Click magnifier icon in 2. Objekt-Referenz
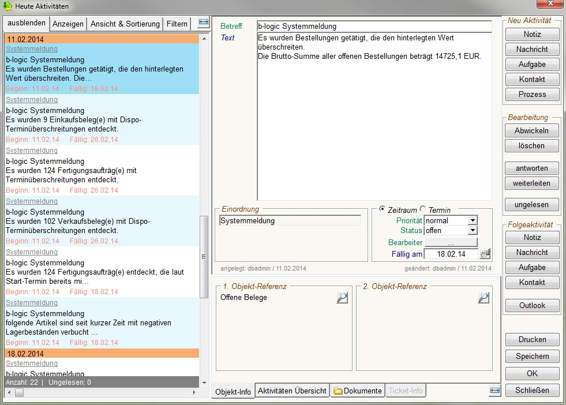 click(x=483, y=298)
